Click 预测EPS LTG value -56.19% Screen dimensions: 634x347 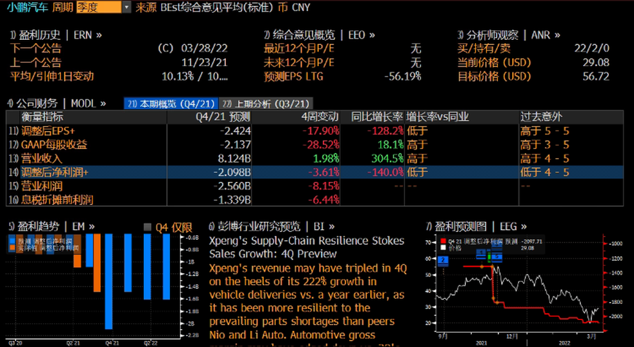pos(402,76)
